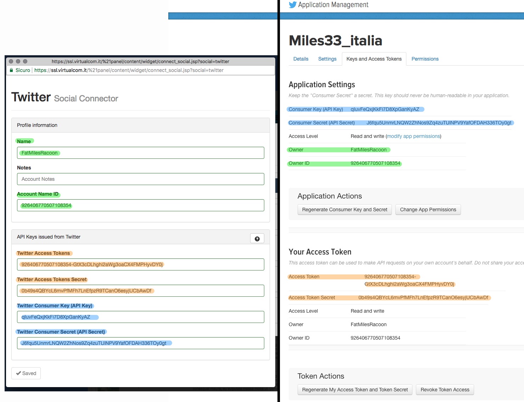524x402 pixels.
Task: Click Twitter Consumer Key input field
Action: coord(141,317)
